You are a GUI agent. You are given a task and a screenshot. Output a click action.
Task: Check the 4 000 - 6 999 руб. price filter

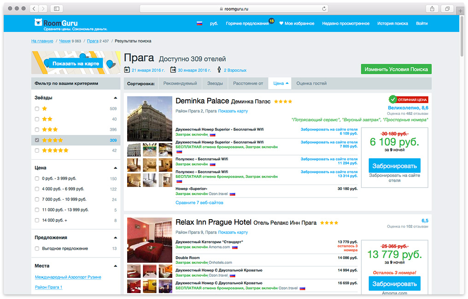click(37, 189)
